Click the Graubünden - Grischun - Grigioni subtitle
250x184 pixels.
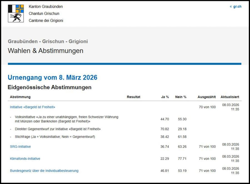point(48,41)
